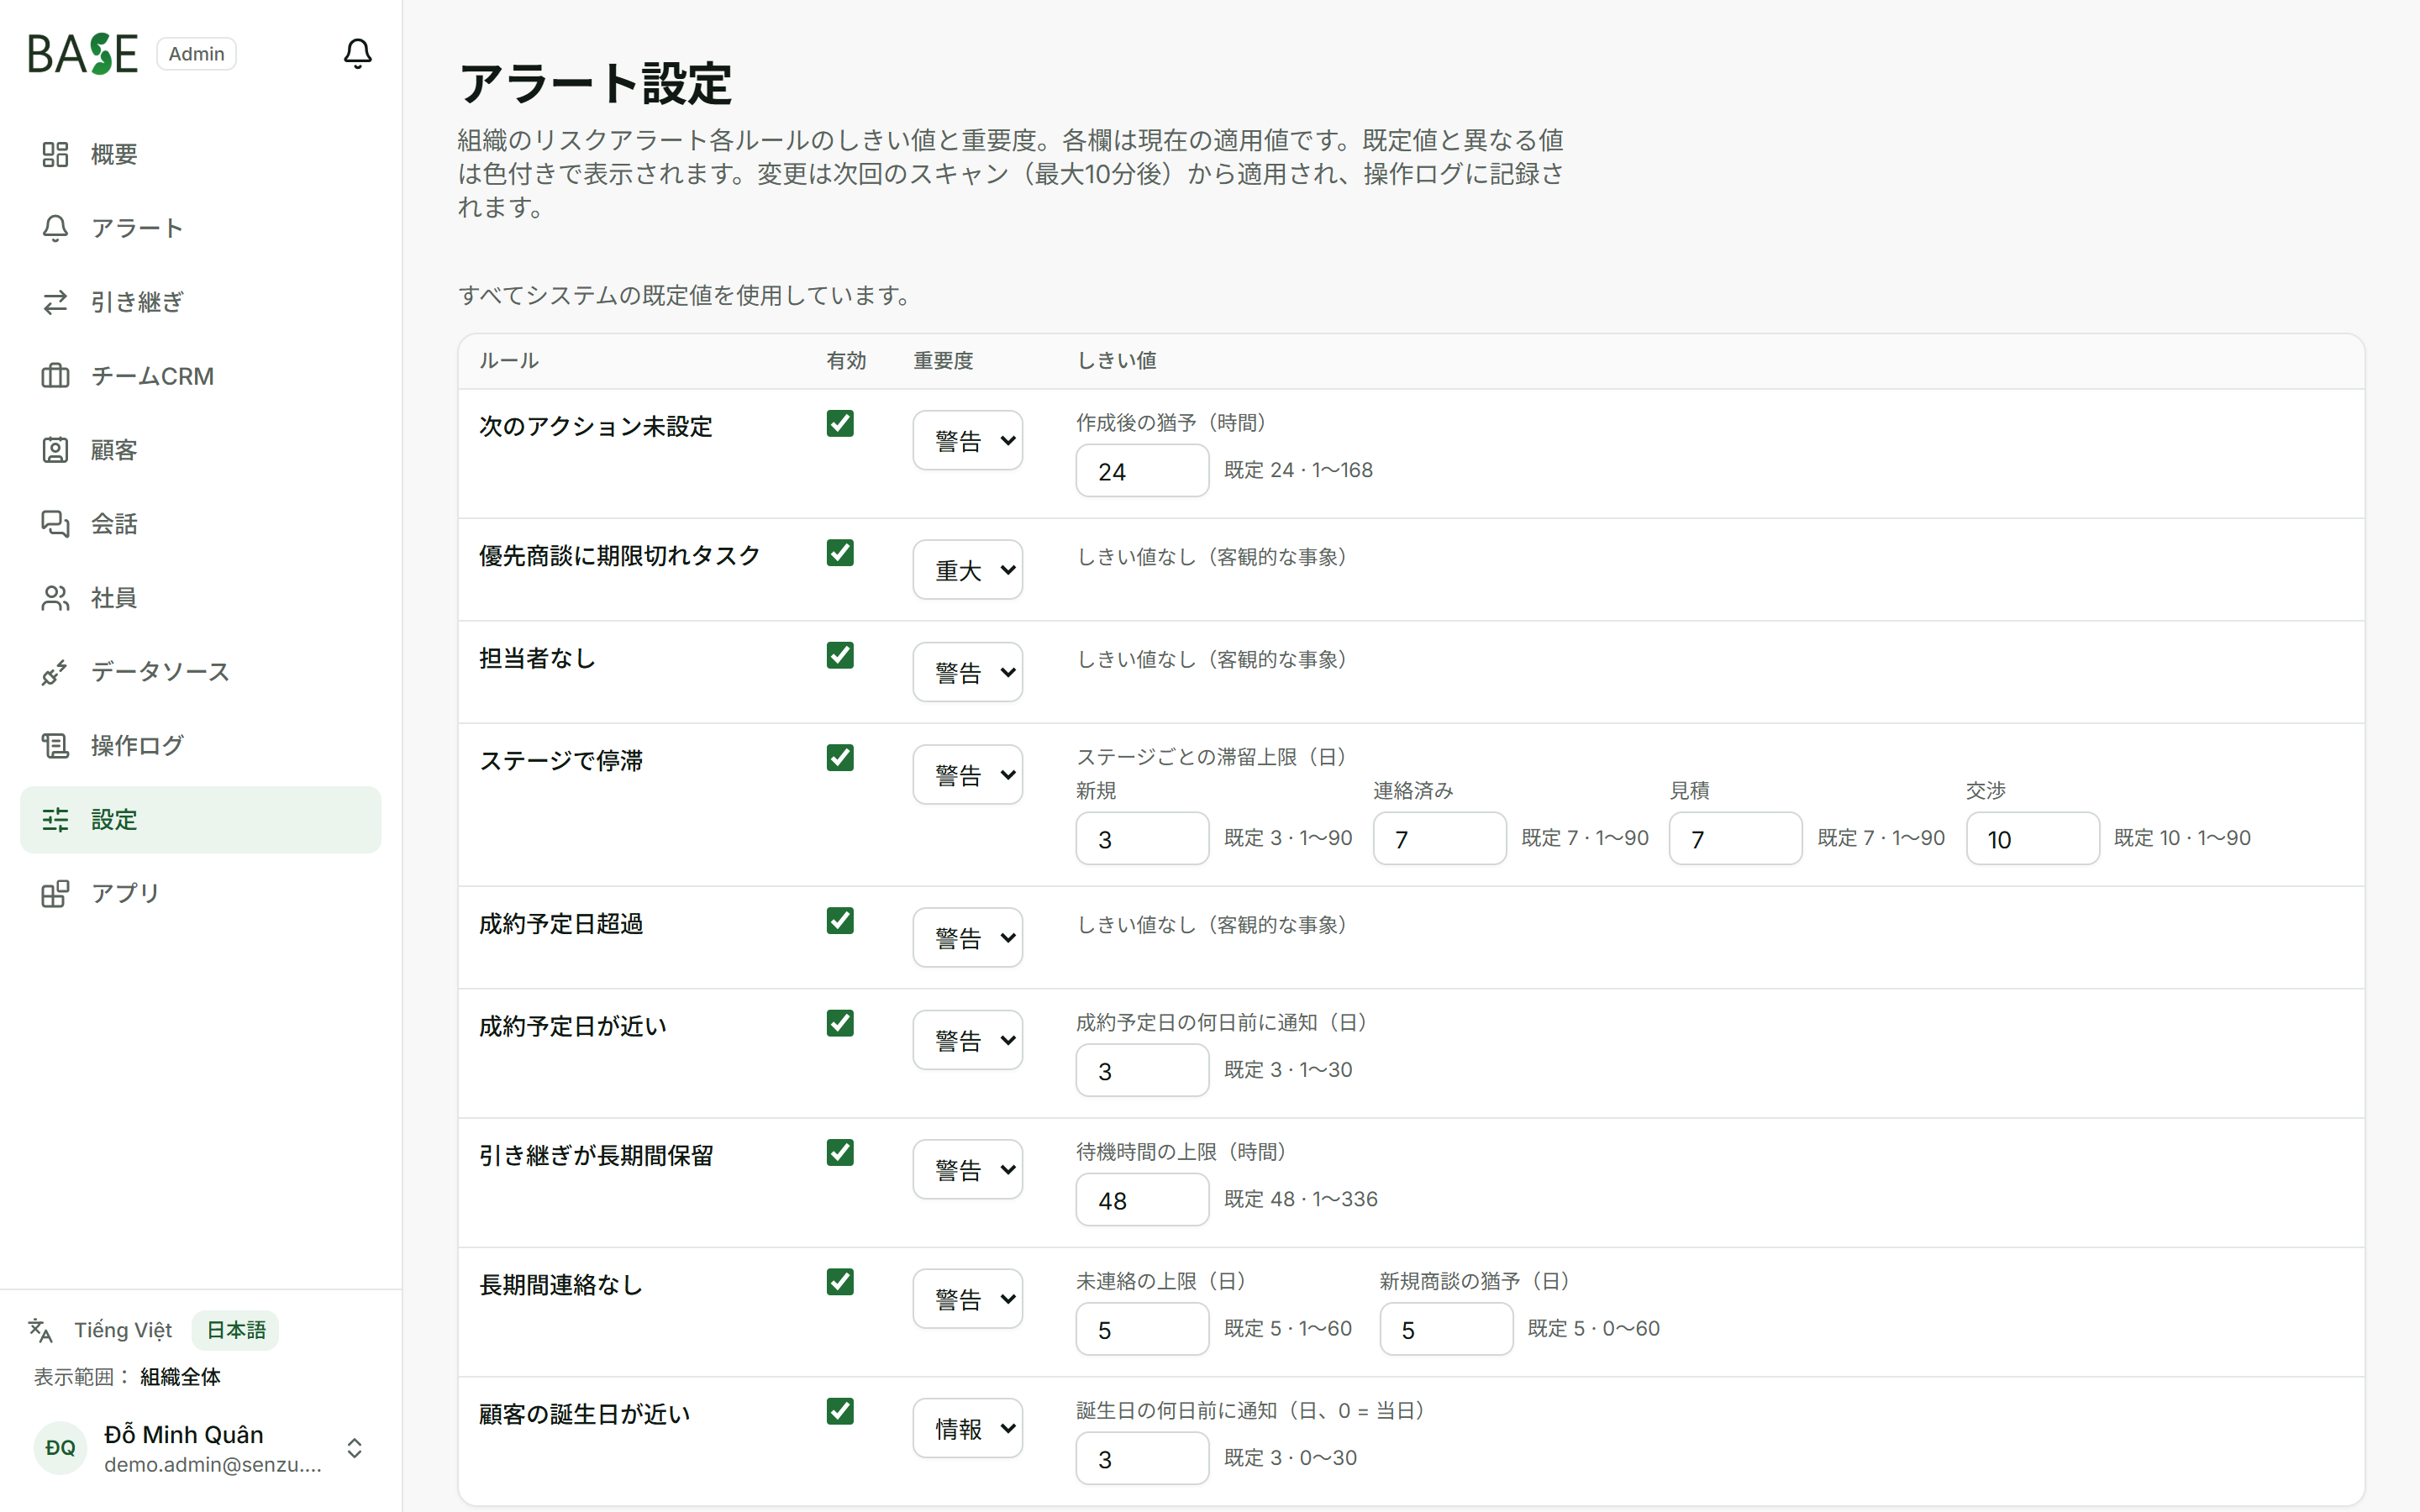Uncheck the 成約予定日超過 rule

[840, 921]
